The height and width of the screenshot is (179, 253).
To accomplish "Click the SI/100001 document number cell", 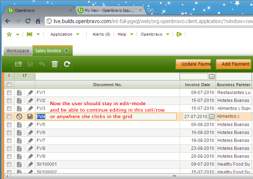I will pyautogui.click(x=107, y=164).
